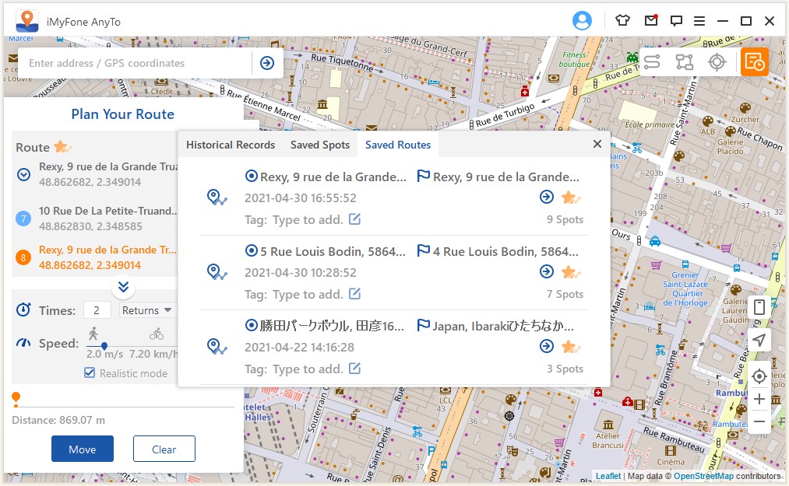Edit tag for the 5 Rue Louis Bodin route

pyautogui.click(x=354, y=294)
